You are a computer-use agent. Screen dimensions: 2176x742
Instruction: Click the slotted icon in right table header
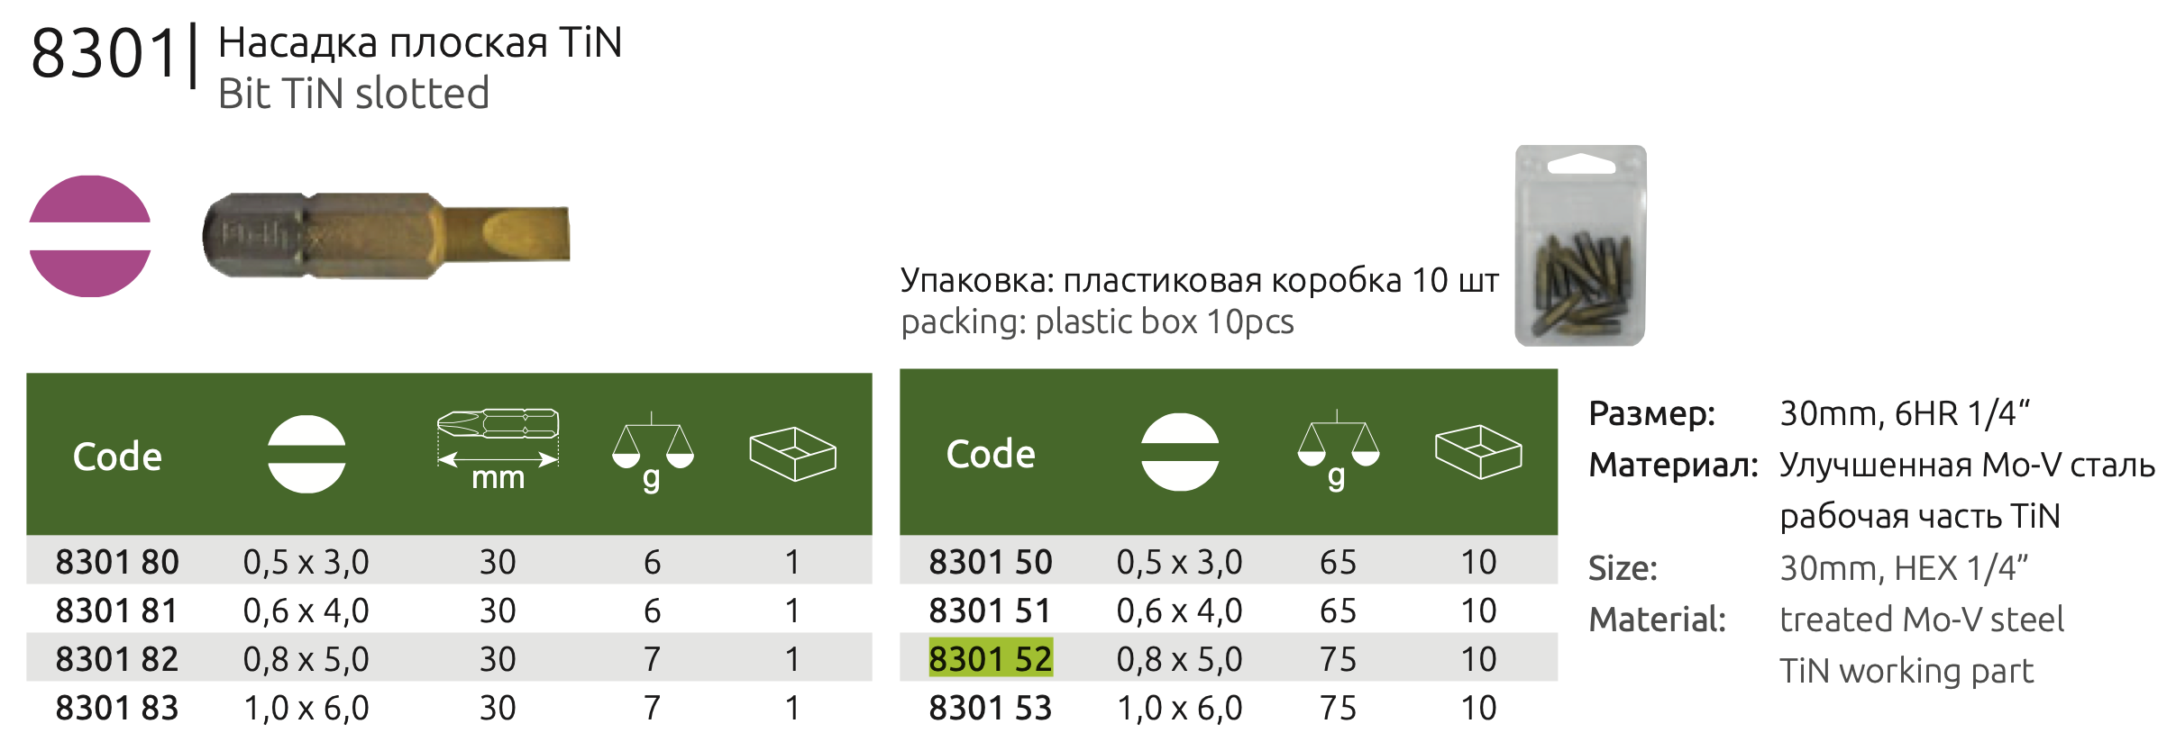click(x=1179, y=452)
